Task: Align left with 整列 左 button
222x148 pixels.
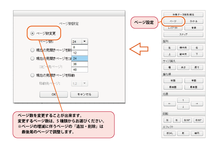Action: pos(169,48)
